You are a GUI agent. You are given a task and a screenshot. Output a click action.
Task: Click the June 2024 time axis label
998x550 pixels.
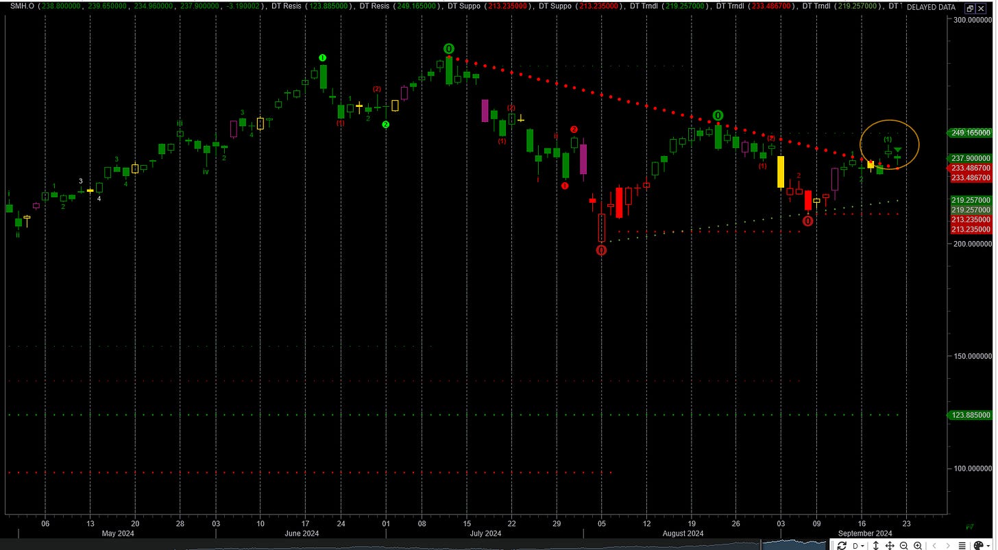click(302, 533)
